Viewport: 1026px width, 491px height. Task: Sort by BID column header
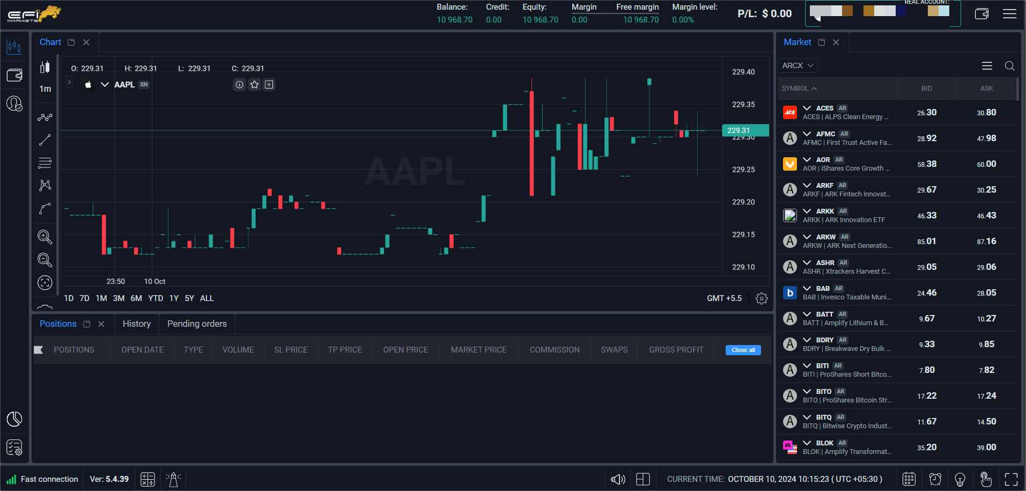click(x=926, y=89)
